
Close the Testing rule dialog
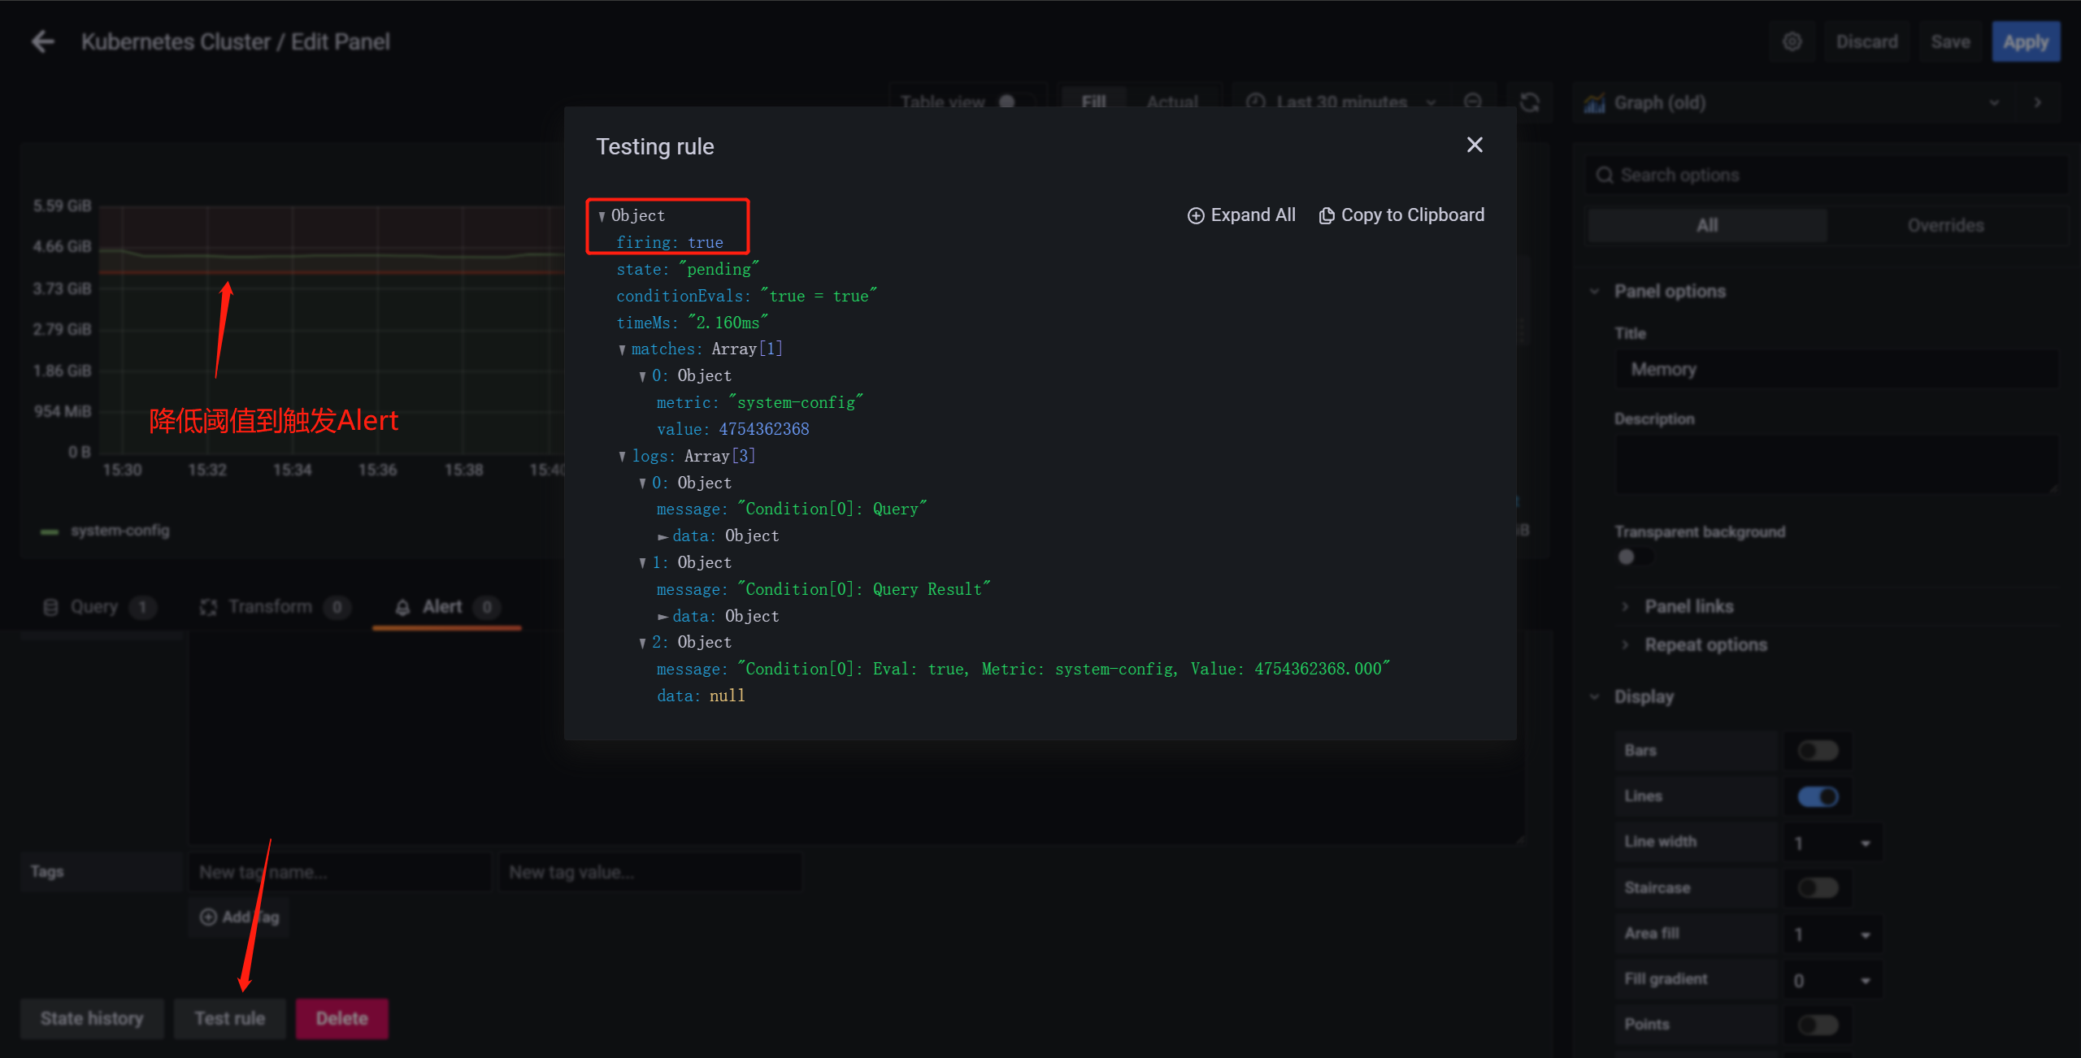tap(1474, 145)
